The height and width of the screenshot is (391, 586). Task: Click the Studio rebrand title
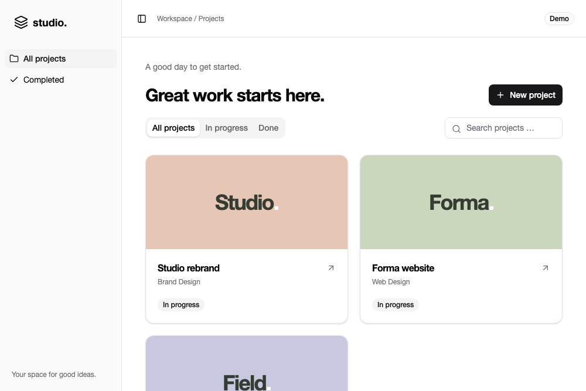pyautogui.click(x=188, y=268)
